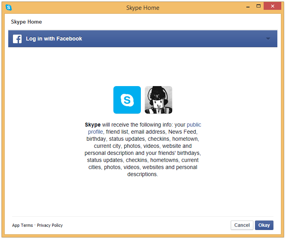
Task: Click the Facebook logo icon in the banner
Action: [17, 39]
